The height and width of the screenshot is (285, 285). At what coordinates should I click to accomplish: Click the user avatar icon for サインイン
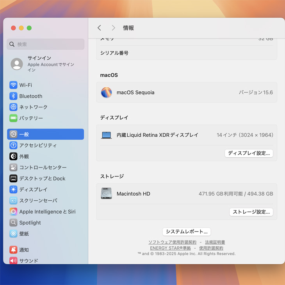pyautogui.click(x=17, y=64)
